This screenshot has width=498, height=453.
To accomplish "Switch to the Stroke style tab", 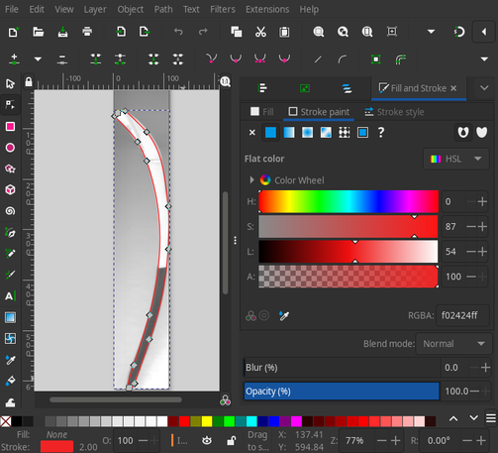I will [394, 112].
